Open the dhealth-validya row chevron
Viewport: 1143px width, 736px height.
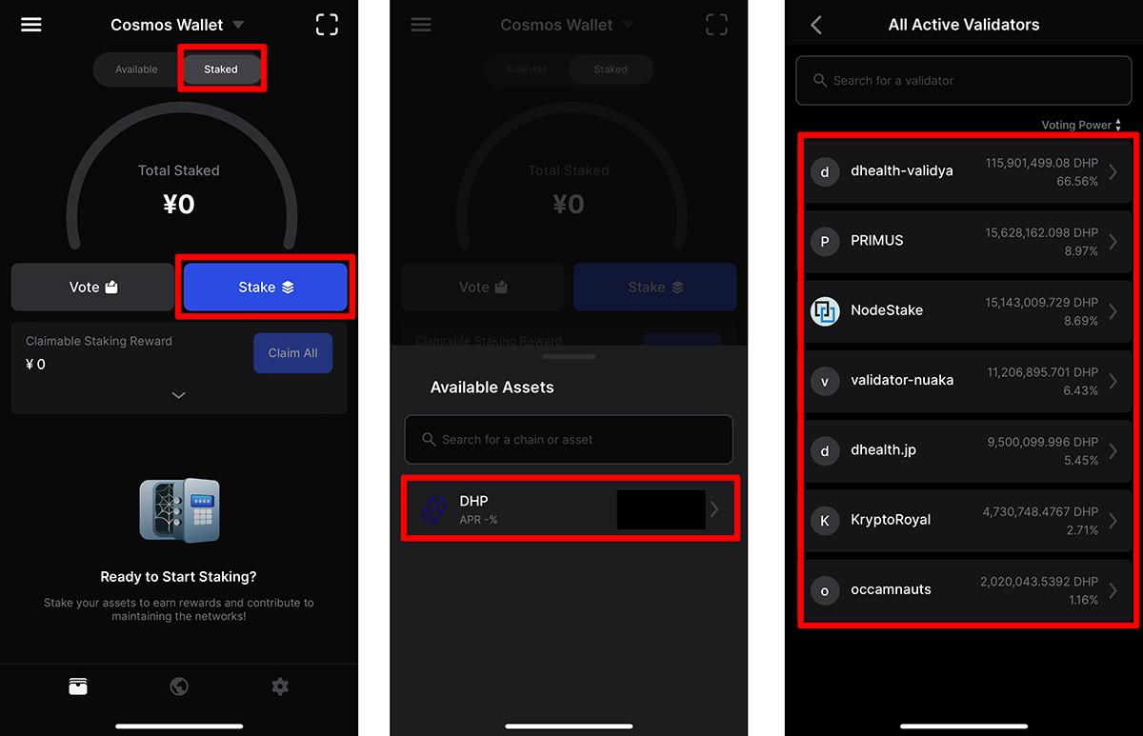(x=1113, y=171)
